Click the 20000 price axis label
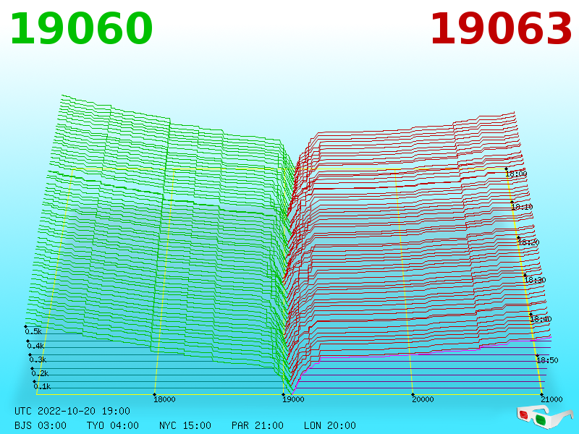579x434 pixels. (x=423, y=399)
